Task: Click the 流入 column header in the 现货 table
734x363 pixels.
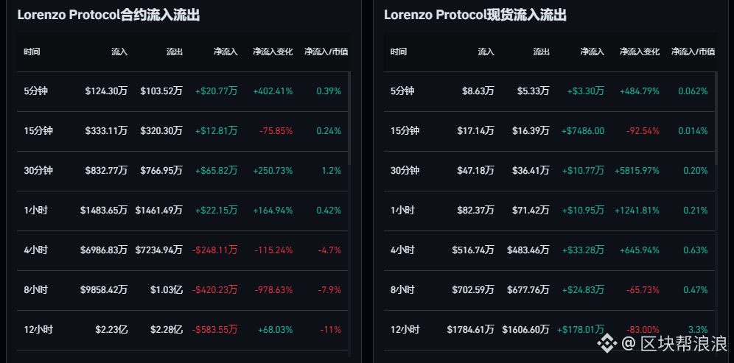Action: pos(486,52)
